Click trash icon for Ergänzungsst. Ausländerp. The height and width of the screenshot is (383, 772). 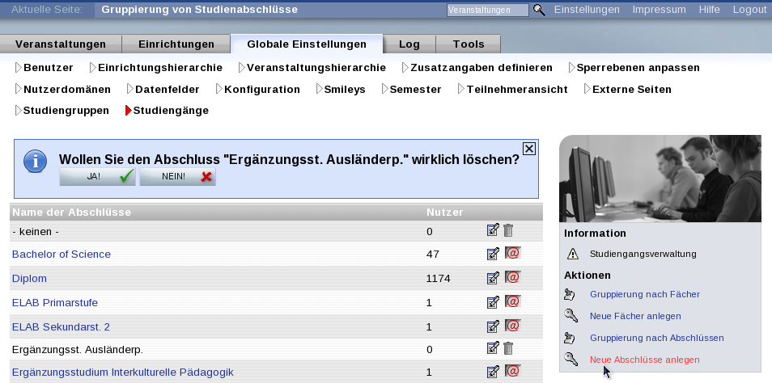(x=508, y=348)
